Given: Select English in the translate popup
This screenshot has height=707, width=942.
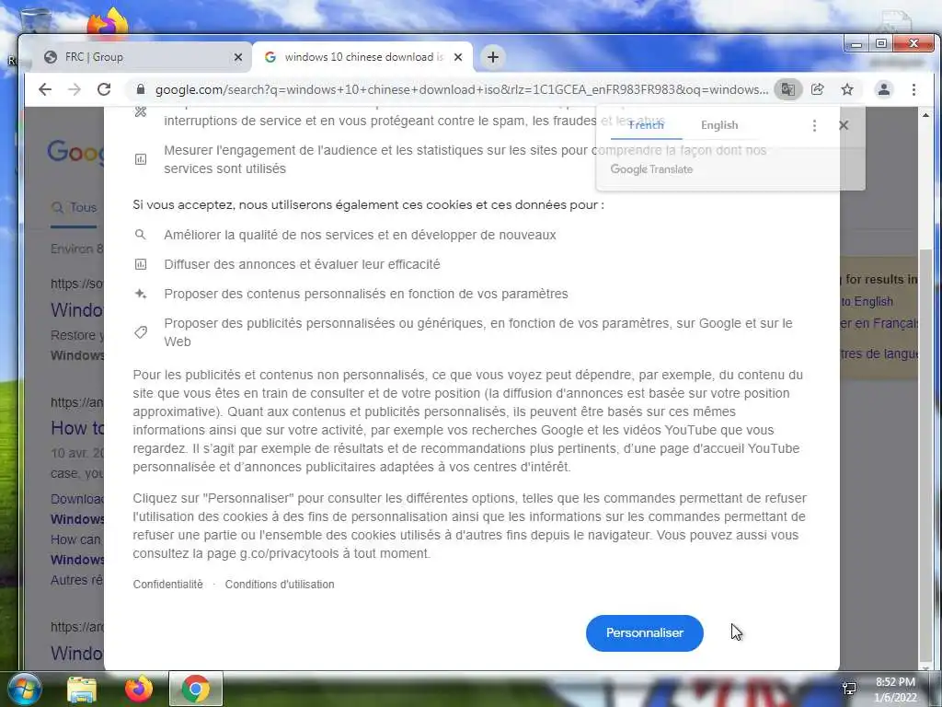Looking at the screenshot, I should click(719, 125).
